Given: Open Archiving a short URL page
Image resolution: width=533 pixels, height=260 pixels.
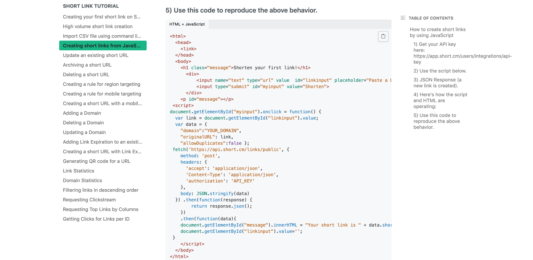Looking at the screenshot, I should click(x=87, y=65).
